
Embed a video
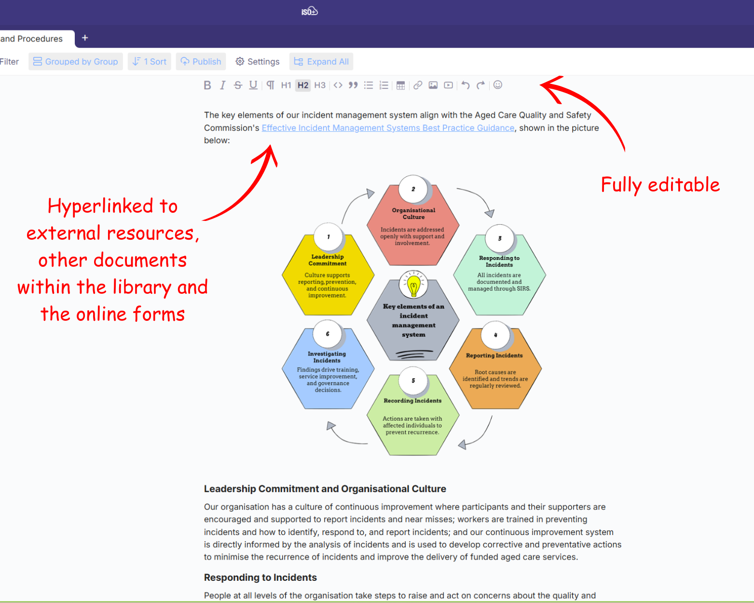coord(449,85)
